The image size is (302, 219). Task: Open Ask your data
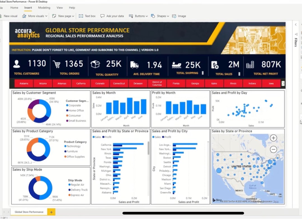click(112, 16)
